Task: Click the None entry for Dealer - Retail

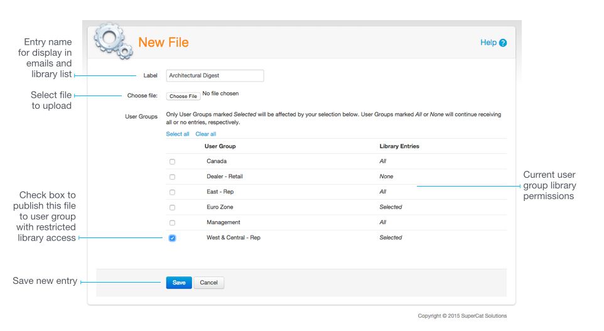Action: 386,176
